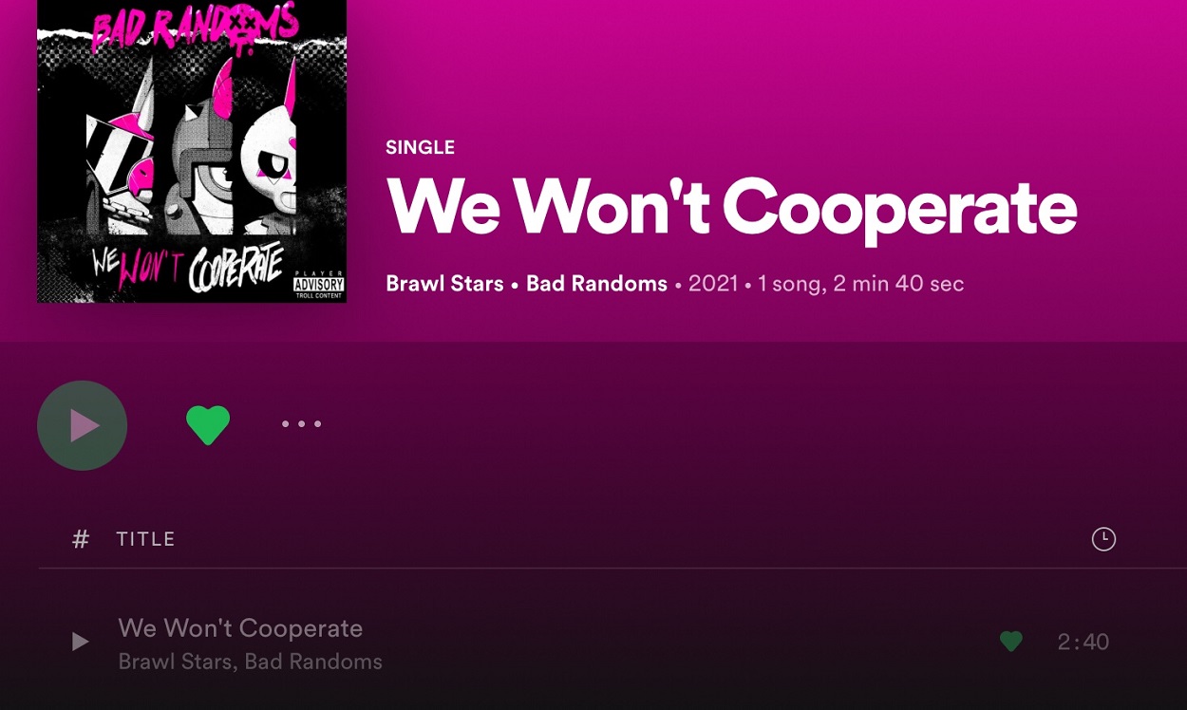
Task: Open Bad Randoms artist link in the album header
Action: click(596, 283)
